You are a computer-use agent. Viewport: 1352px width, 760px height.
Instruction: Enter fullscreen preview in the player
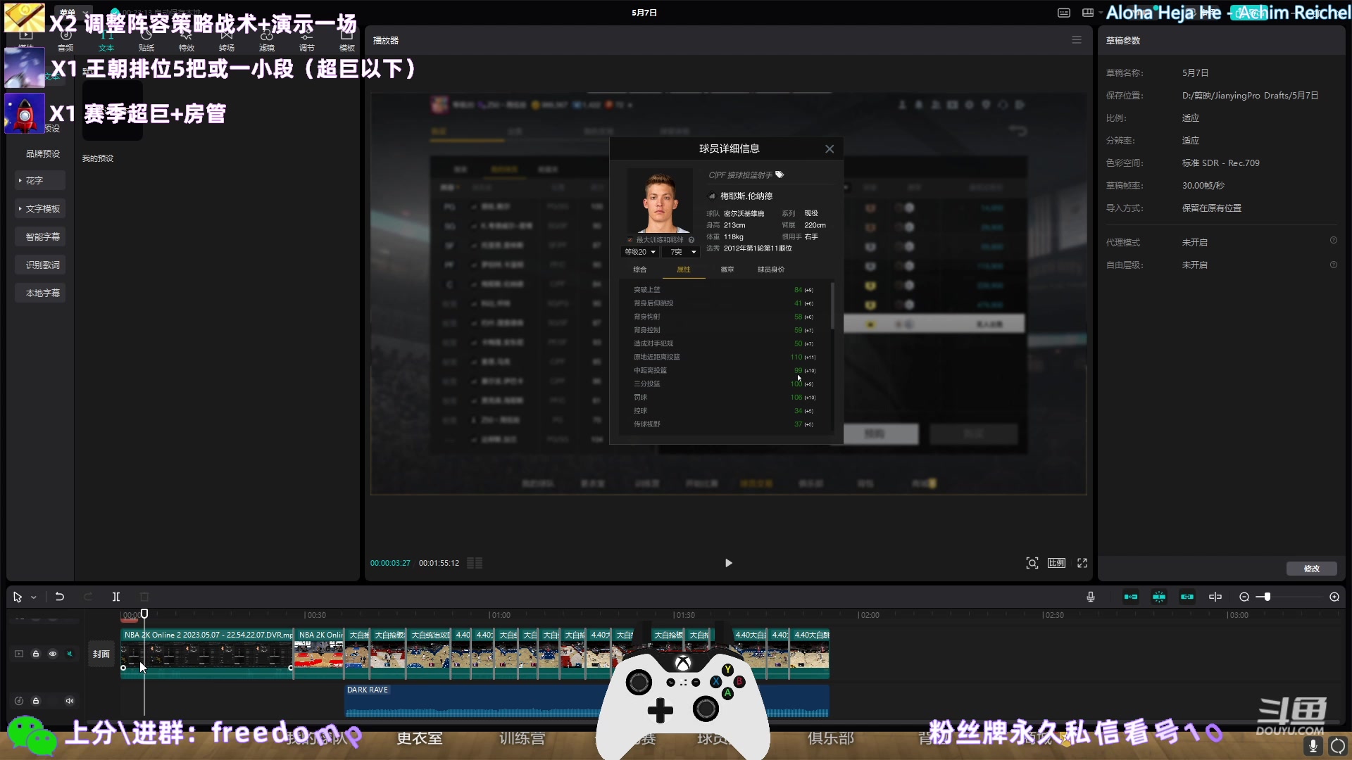(1082, 563)
